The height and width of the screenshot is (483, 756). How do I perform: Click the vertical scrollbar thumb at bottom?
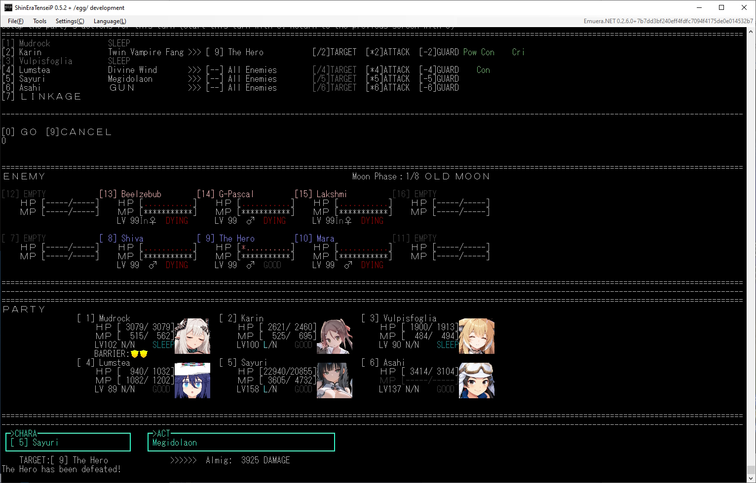(x=751, y=470)
